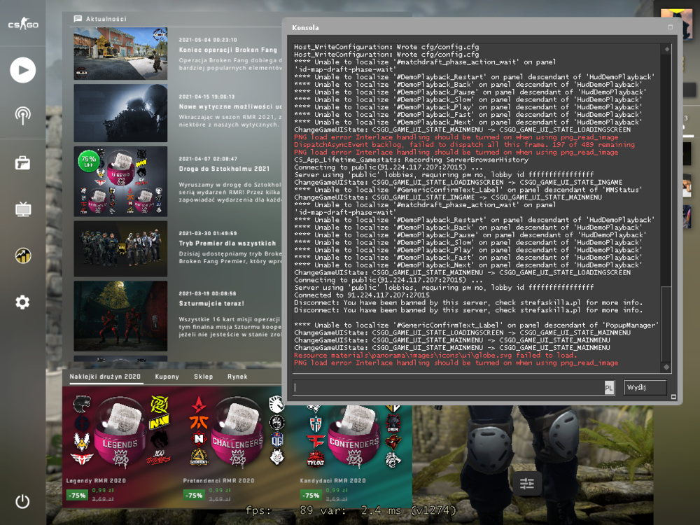This screenshot has width=700, height=525.
Task: Click the power quit icon
Action: click(x=23, y=501)
